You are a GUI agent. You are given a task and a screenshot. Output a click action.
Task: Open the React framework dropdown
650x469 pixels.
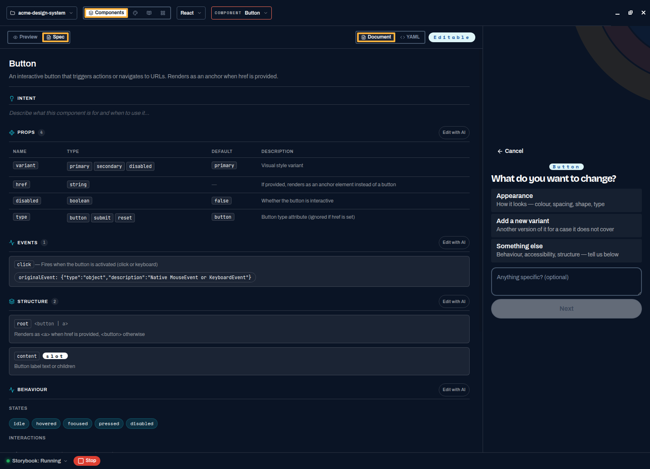191,13
